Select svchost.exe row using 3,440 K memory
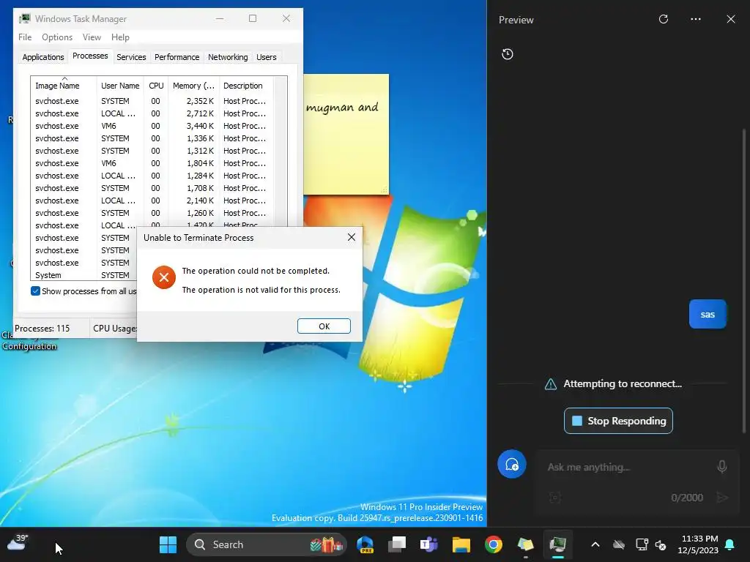The image size is (750, 562). (x=152, y=126)
